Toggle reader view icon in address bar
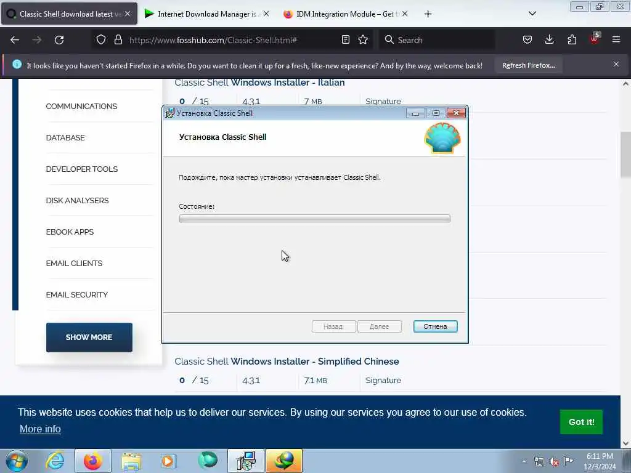Image resolution: width=631 pixels, height=473 pixels. (x=345, y=39)
